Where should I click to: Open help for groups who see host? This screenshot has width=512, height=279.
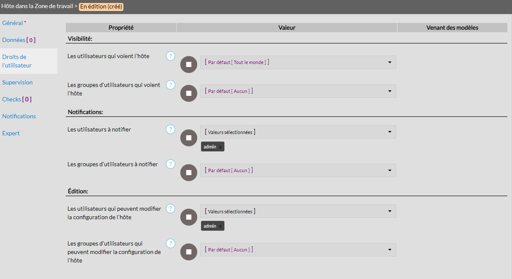click(x=170, y=85)
